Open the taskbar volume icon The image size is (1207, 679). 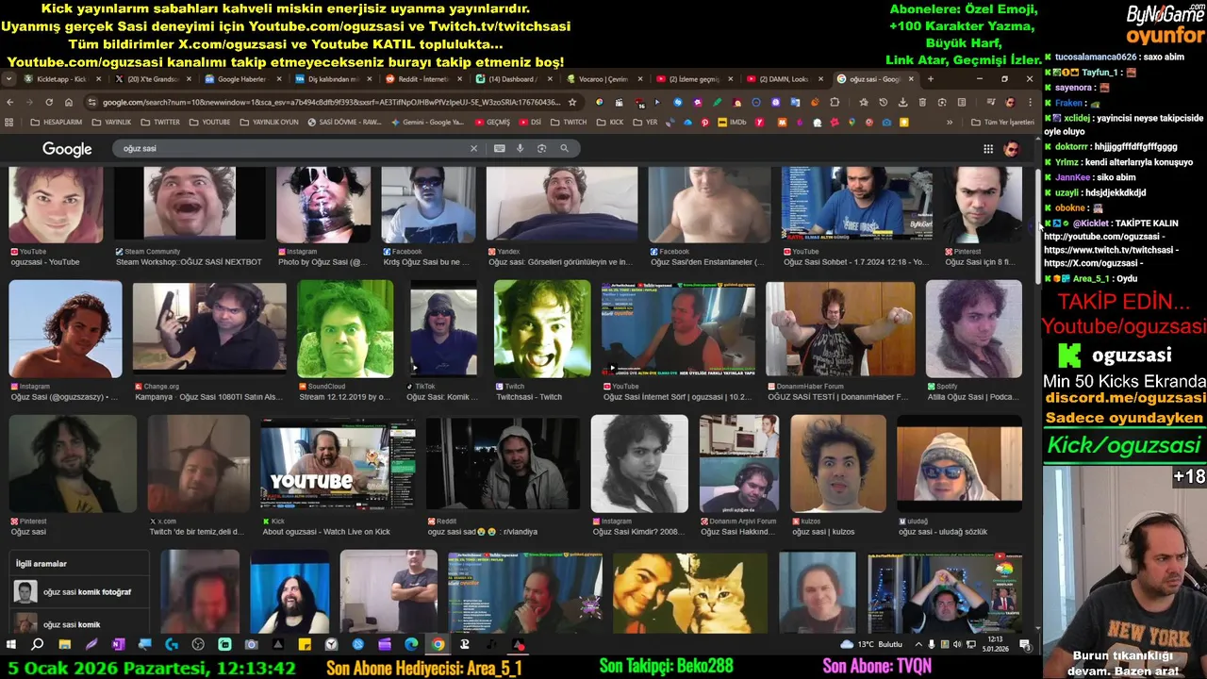(x=957, y=644)
